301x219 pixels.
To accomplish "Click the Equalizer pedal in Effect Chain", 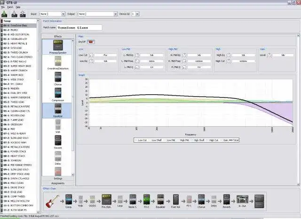I will [x=160, y=200].
